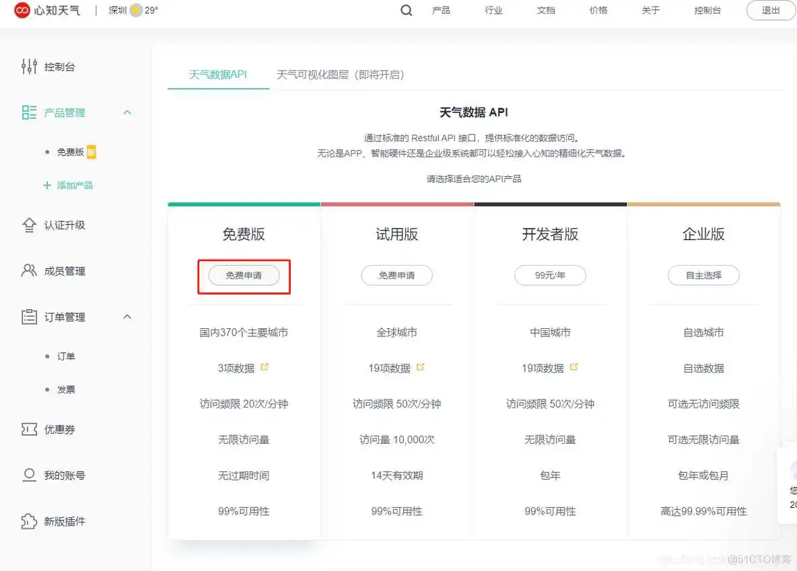Collapse the 订单管理 section
797x571 pixels.
pos(127,317)
